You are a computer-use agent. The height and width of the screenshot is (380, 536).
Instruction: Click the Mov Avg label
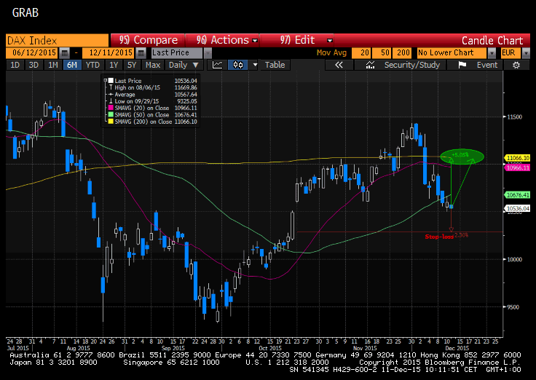pos(331,53)
